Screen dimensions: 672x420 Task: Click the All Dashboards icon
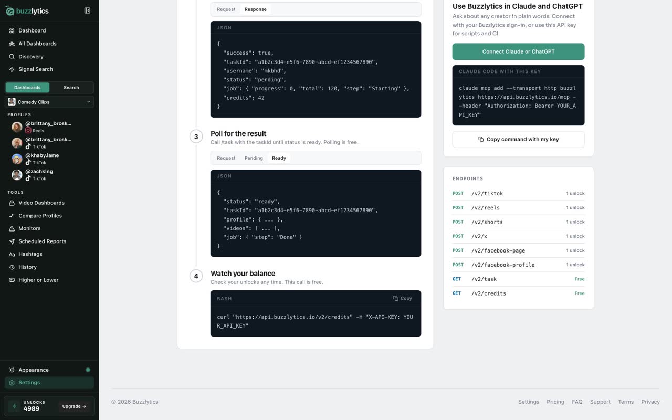(12, 44)
